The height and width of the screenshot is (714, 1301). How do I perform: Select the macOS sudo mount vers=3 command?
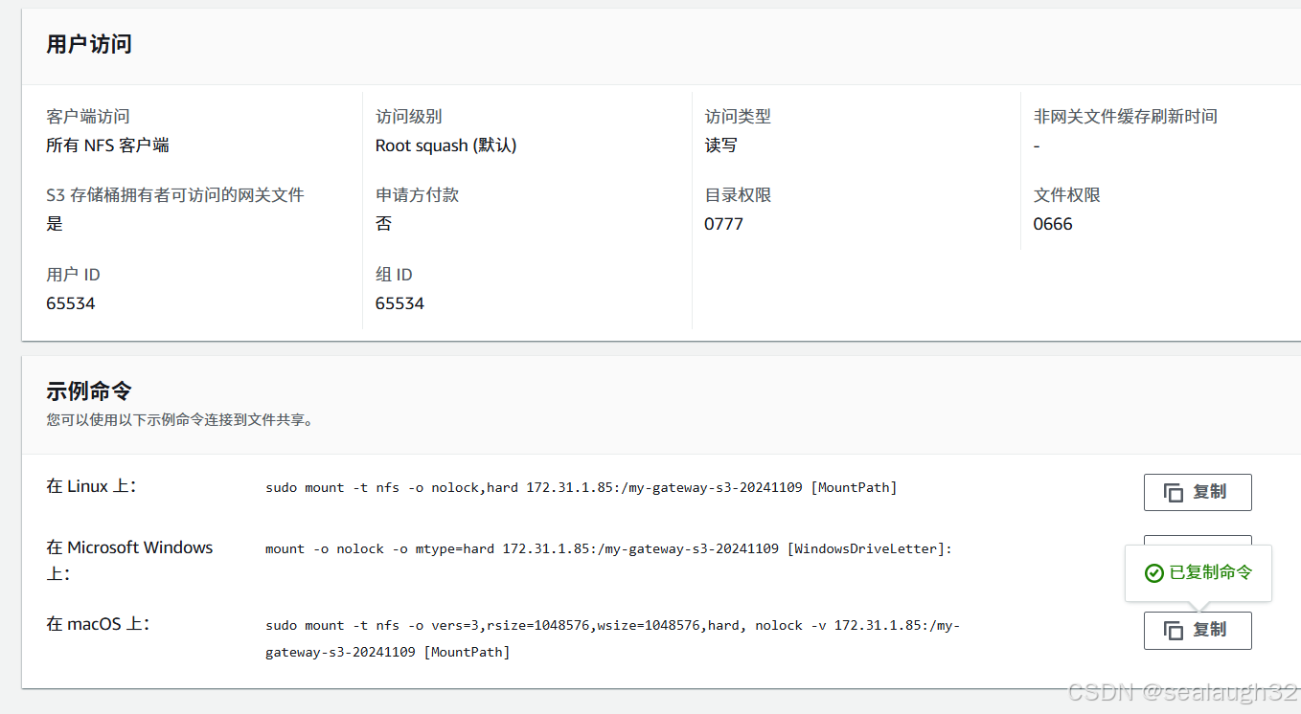[x=613, y=638]
